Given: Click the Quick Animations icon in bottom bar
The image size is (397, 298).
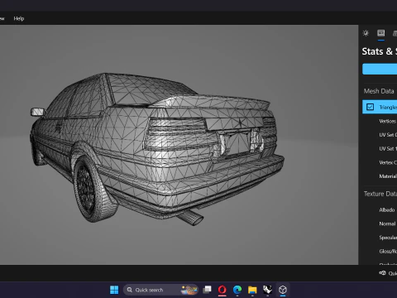Looking at the screenshot, I should tap(382, 273).
